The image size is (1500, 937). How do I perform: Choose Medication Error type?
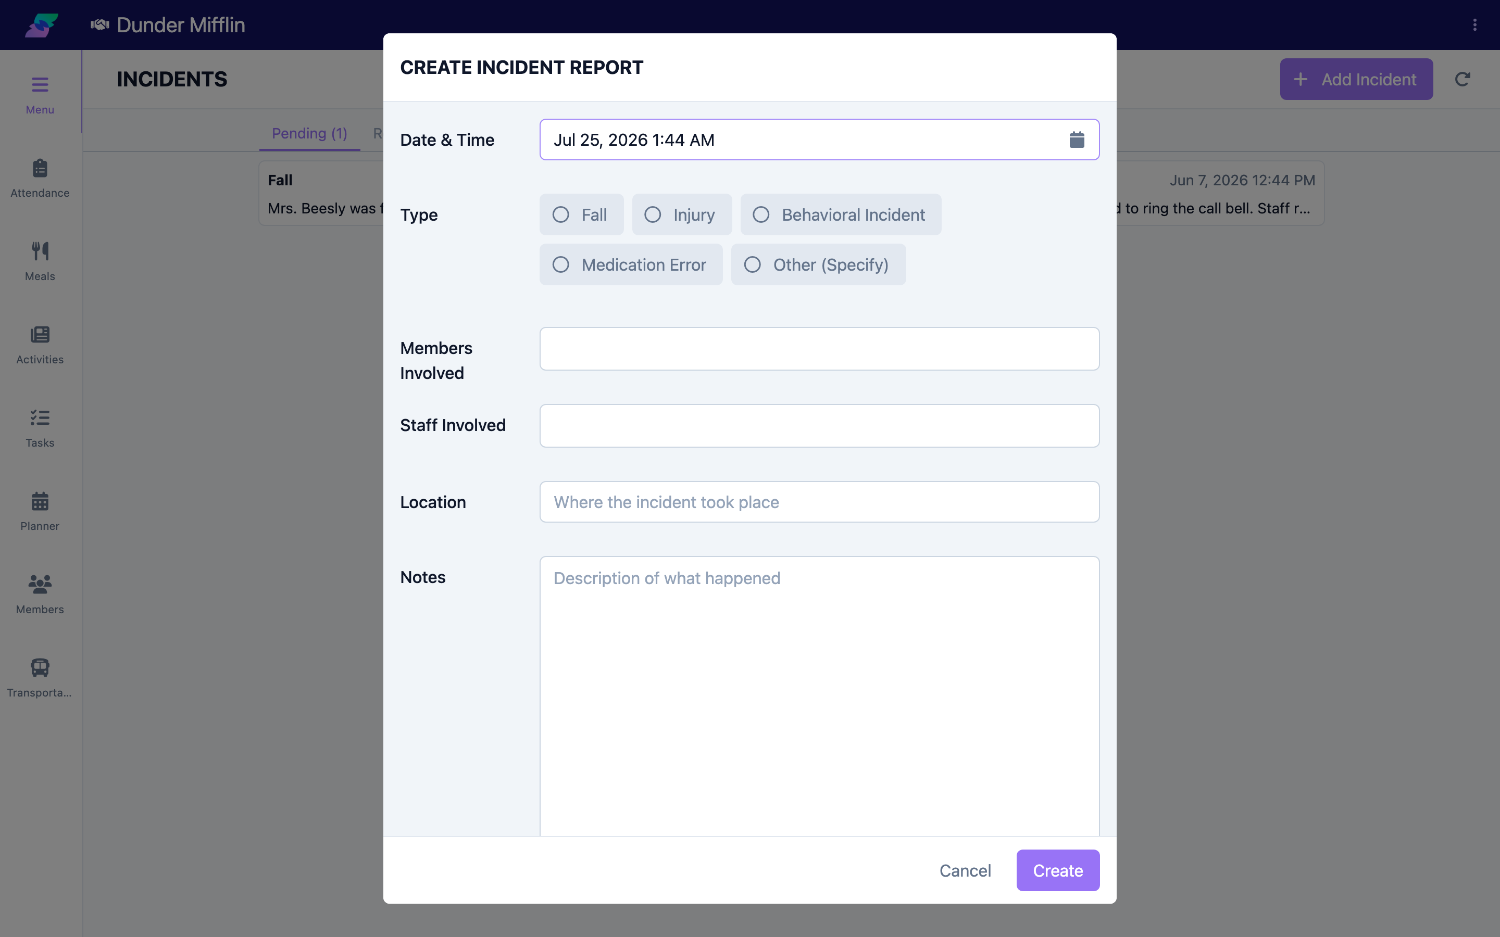click(631, 264)
